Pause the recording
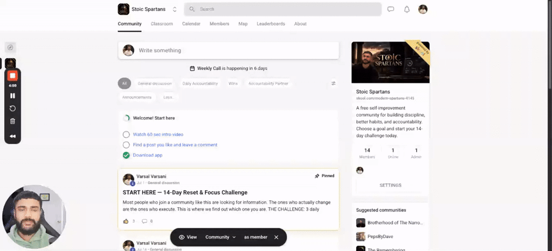552x251 pixels. pos(13,96)
